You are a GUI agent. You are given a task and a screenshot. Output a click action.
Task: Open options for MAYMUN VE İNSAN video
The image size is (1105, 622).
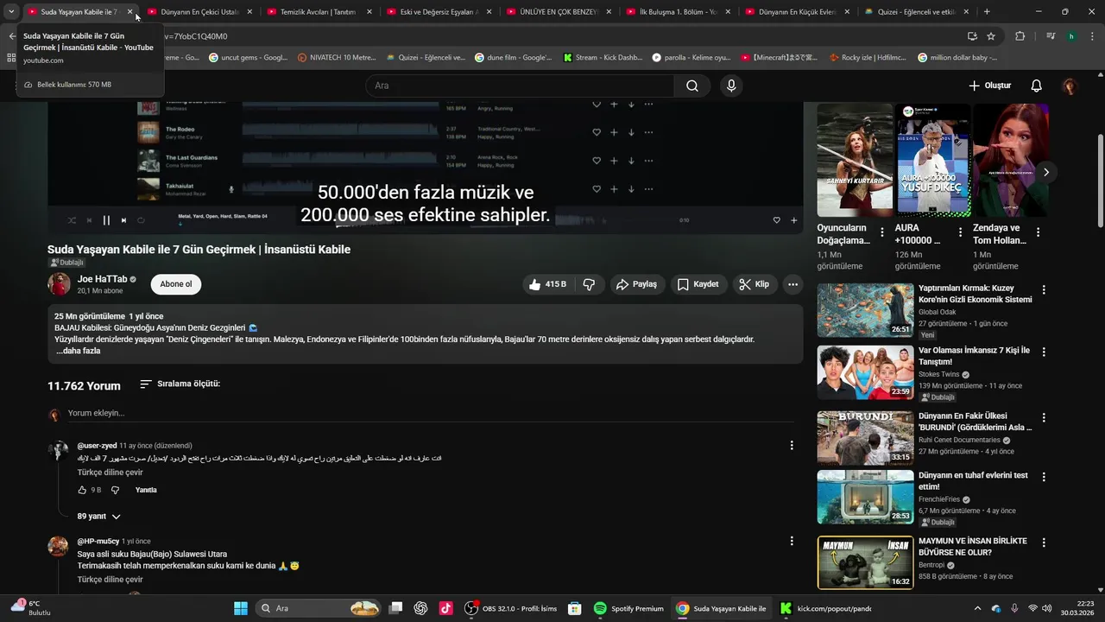(1044, 543)
